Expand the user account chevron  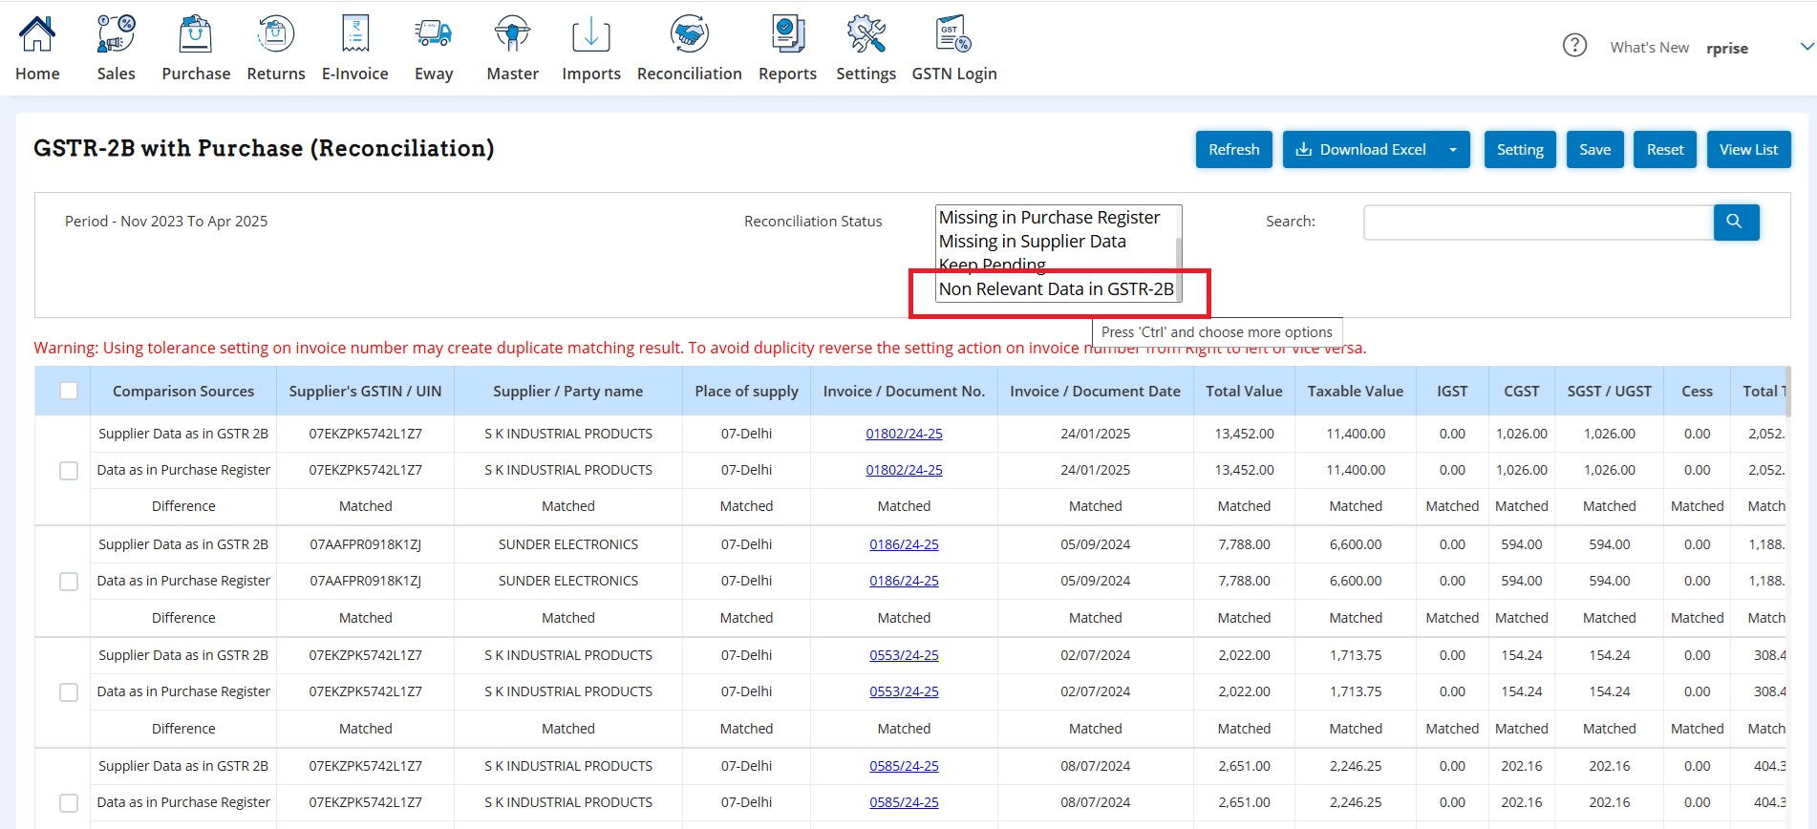click(x=1806, y=46)
